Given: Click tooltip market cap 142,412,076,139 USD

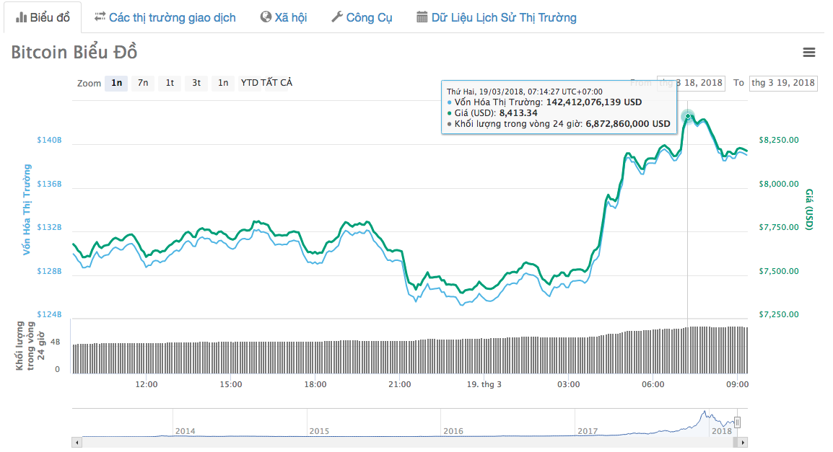Looking at the screenshot, I should (x=594, y=102).
